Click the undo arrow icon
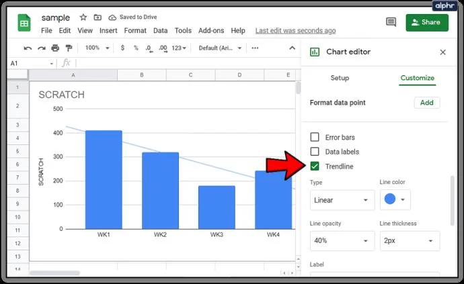This screenshot has width=464, height=284. pos(28,48)
